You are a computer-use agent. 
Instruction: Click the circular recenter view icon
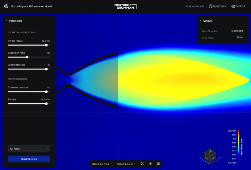[x=150, y=164]
